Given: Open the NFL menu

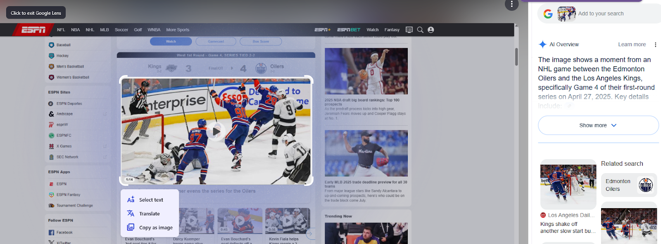Looking at the screenshot, I should tap(61, 30).
